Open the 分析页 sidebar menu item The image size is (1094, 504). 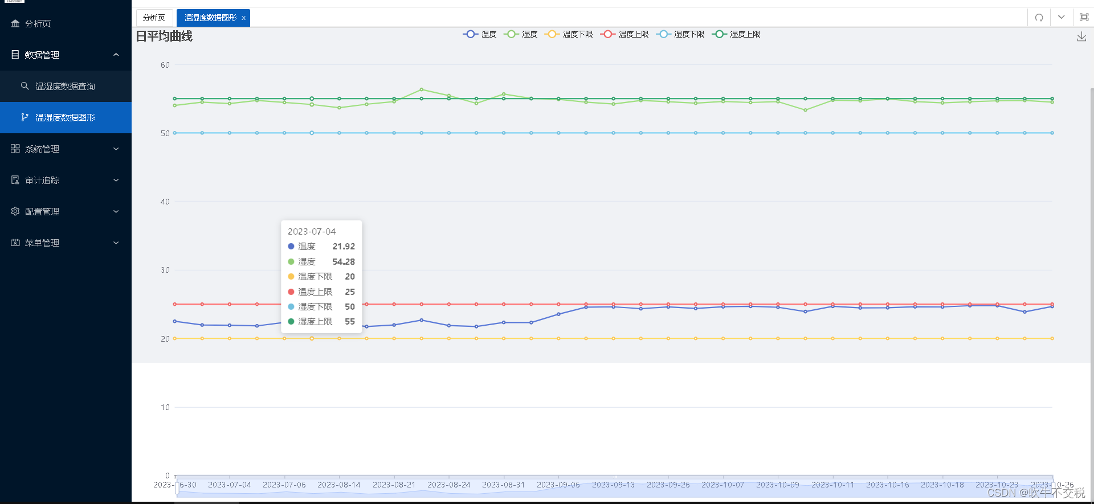pos(66,23)
